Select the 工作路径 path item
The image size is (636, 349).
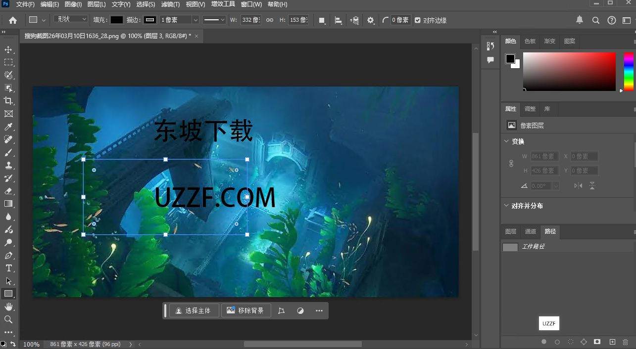tap(533, 247)
